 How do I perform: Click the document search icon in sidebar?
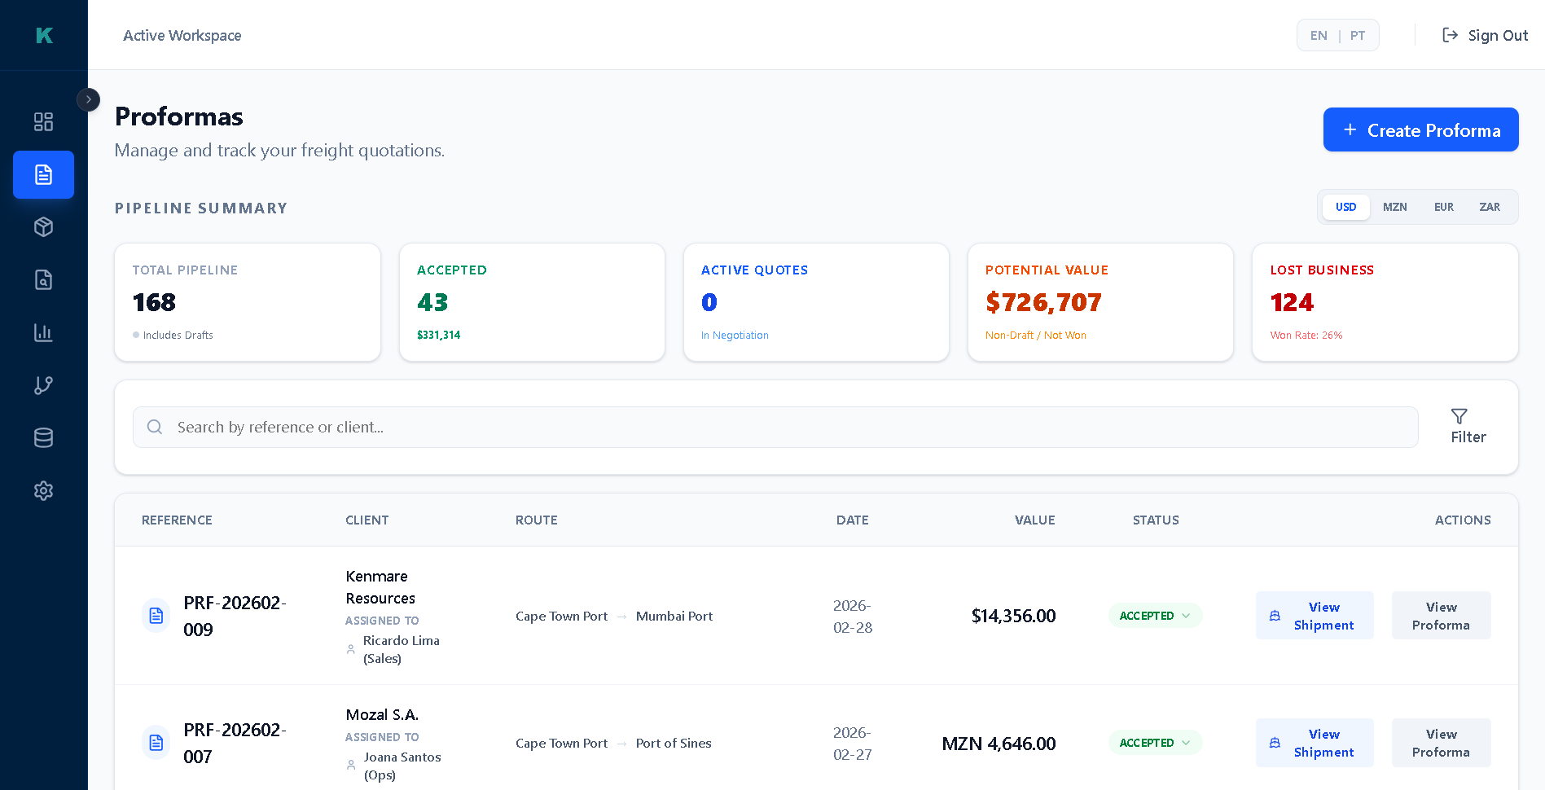pyautogui.click(x=43, y=280)
